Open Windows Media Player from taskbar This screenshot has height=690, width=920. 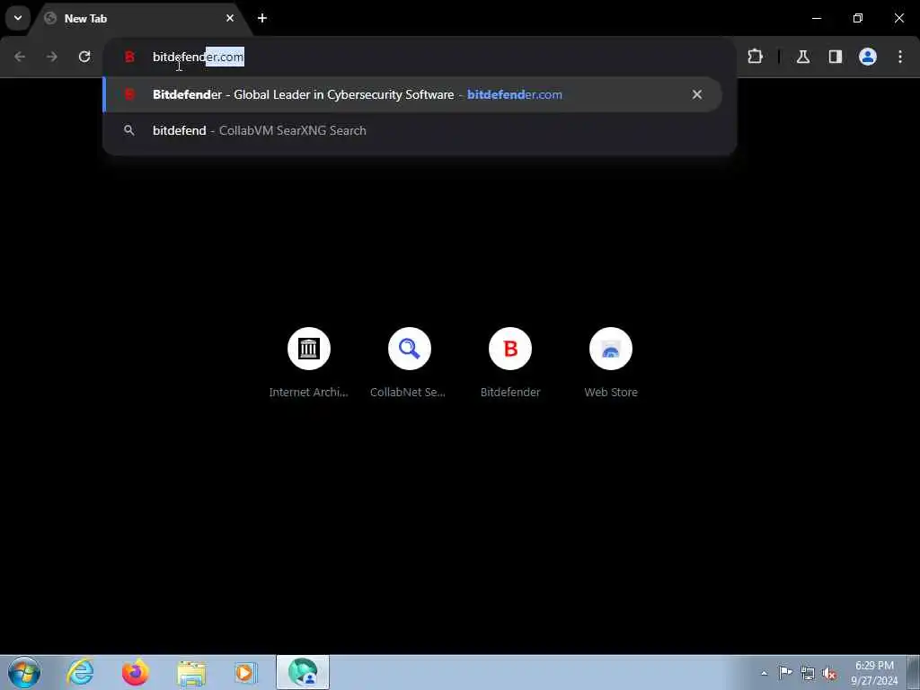(245, 672)
